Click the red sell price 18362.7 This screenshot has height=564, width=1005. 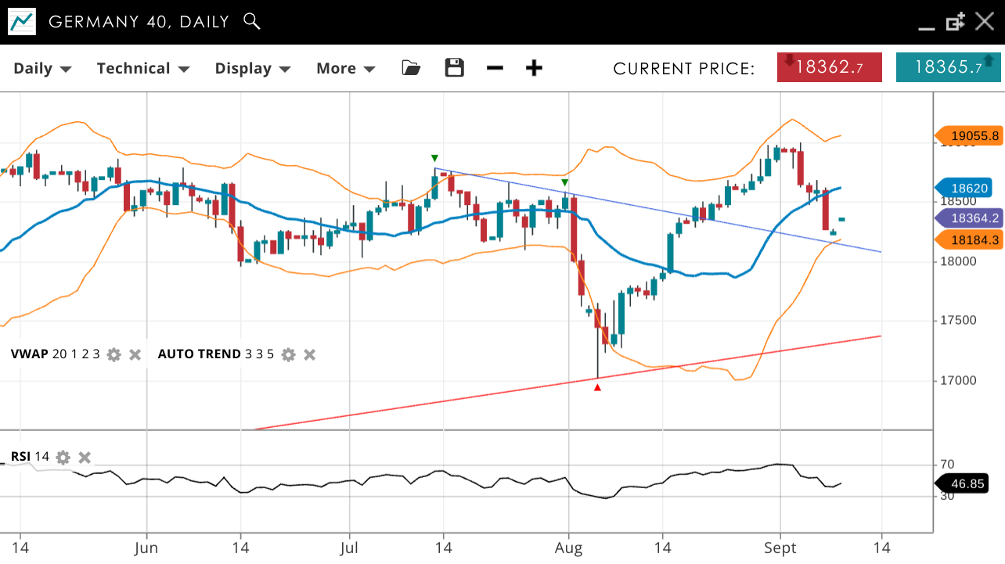[x=830, y=67]
